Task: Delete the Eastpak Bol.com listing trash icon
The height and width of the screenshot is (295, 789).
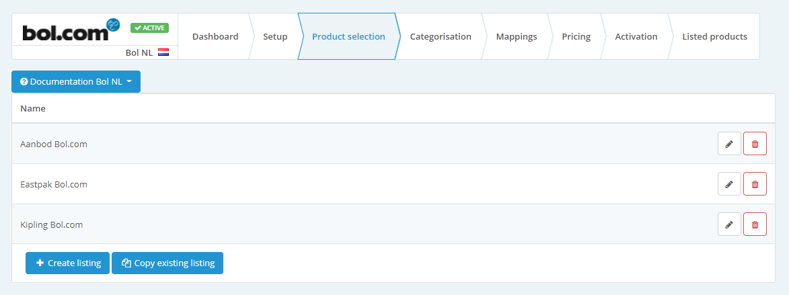Action: (755, 184)
